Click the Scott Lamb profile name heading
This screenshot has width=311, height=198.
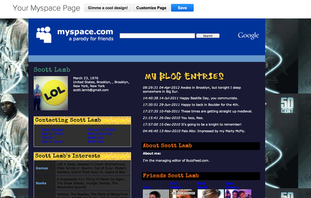[x=52, y=70]
